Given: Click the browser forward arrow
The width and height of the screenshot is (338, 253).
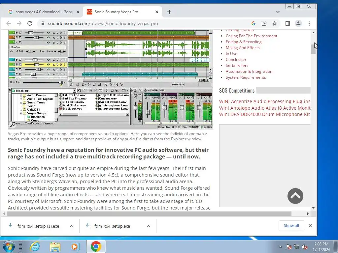Looking at the screenshot, I should (x=19, y=23).
